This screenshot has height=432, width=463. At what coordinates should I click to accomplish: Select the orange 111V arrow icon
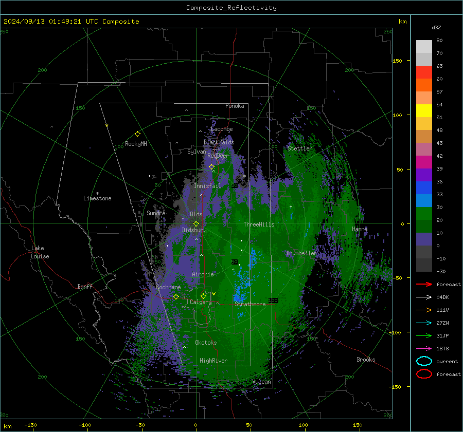point(424,310)
